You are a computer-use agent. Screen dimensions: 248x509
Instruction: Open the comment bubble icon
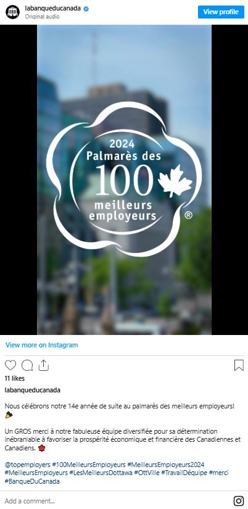[x=27, y=365]
